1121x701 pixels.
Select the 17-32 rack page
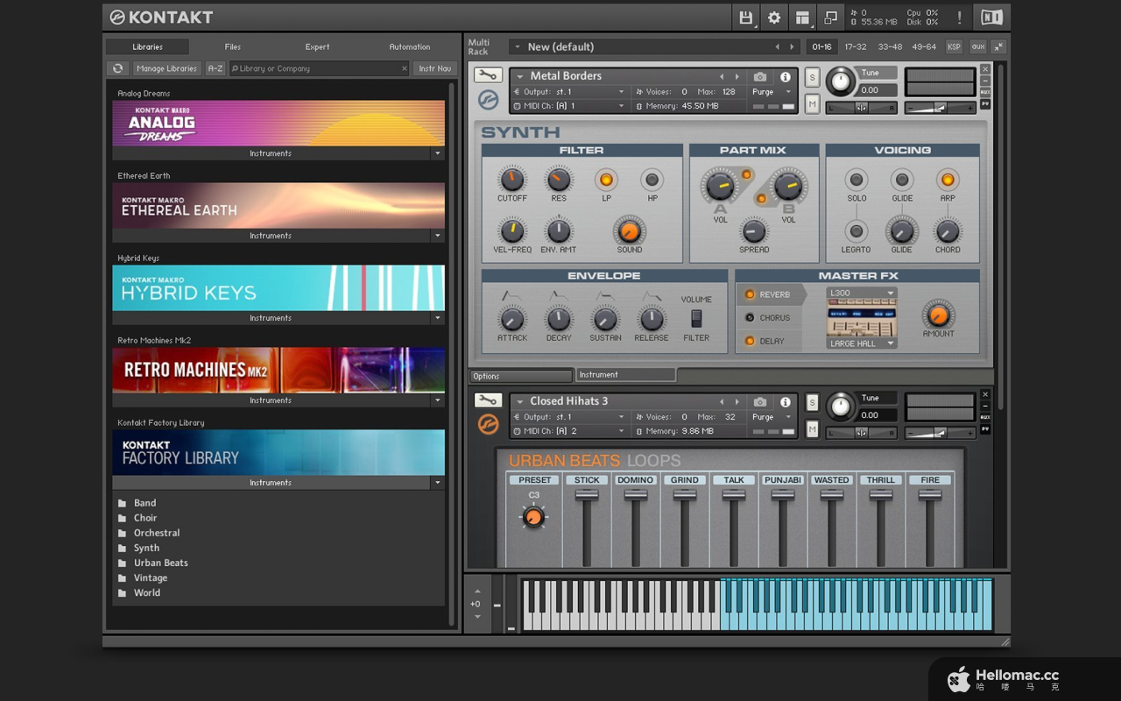(x=856, y=46)
